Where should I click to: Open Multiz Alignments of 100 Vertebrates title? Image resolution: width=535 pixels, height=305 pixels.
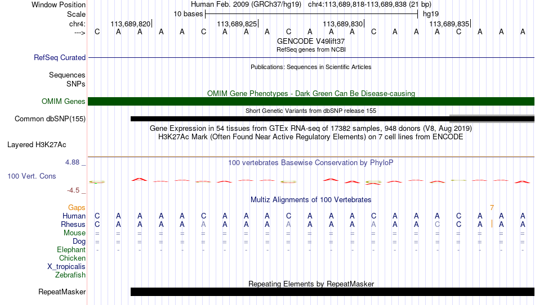click(311, 200)
